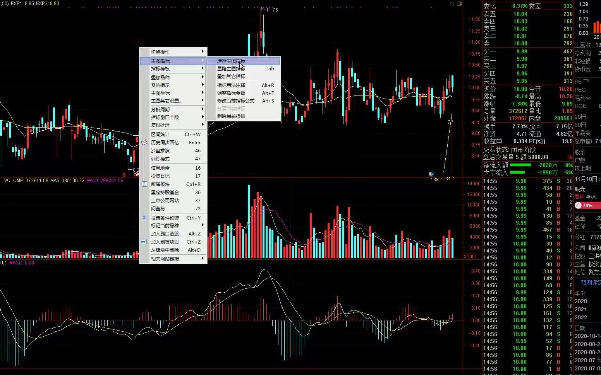This screenshot has height=375, width=601.
Task: Select 加入到自选股 menu item
Action: pyautogui.click(x=173, y=234)
